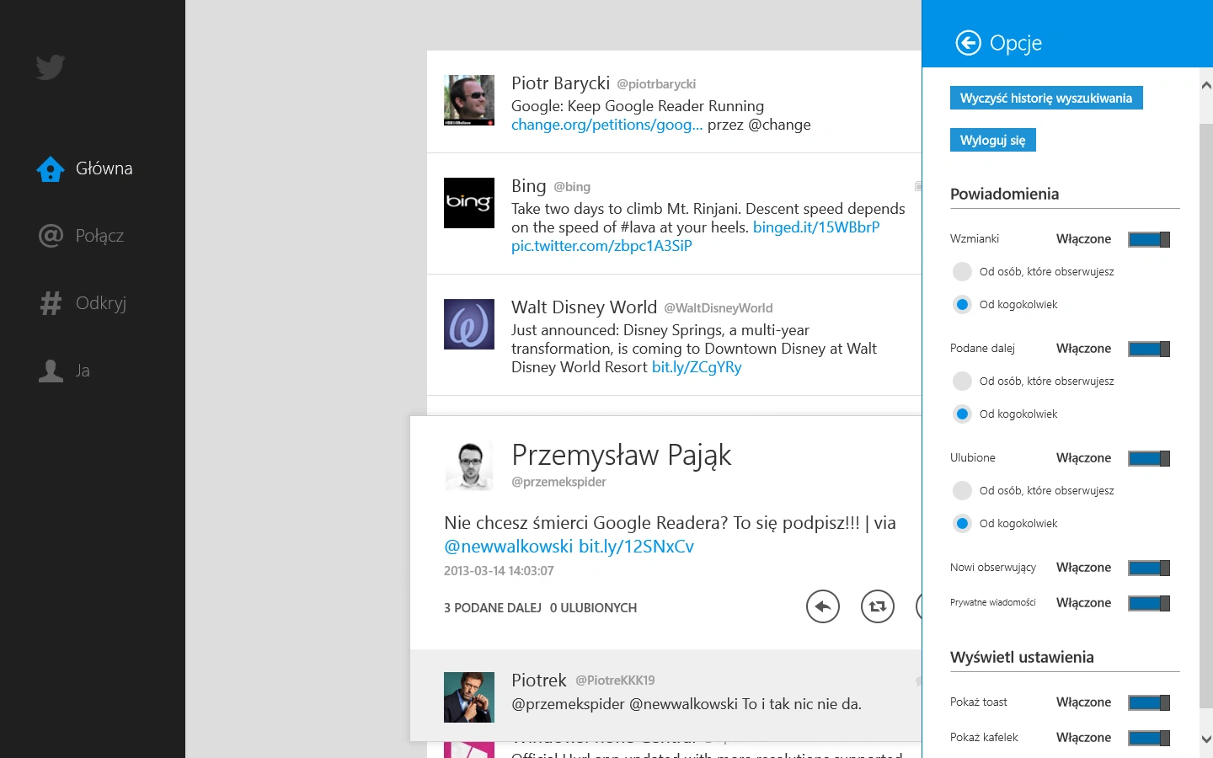
Task: Click the Twitter bird logo
Action: (51, 67)
